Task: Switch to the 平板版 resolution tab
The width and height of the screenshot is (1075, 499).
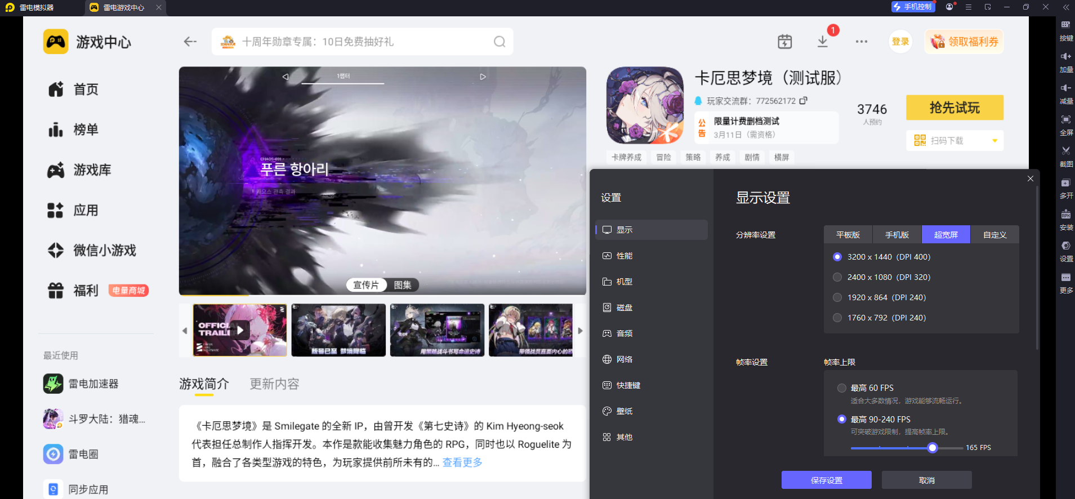Action: [848, 235]
